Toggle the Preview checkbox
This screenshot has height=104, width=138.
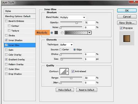[x=121, y=28]
